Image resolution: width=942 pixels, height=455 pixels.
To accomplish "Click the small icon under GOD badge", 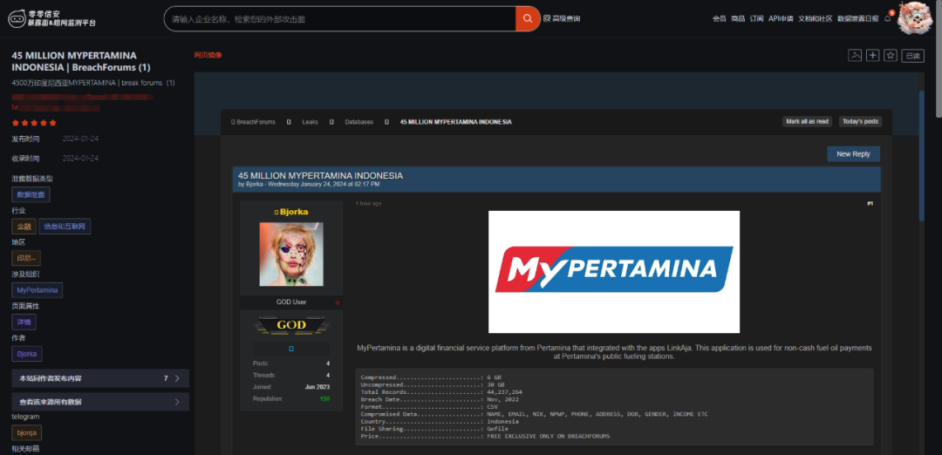I will coord(291,348).
